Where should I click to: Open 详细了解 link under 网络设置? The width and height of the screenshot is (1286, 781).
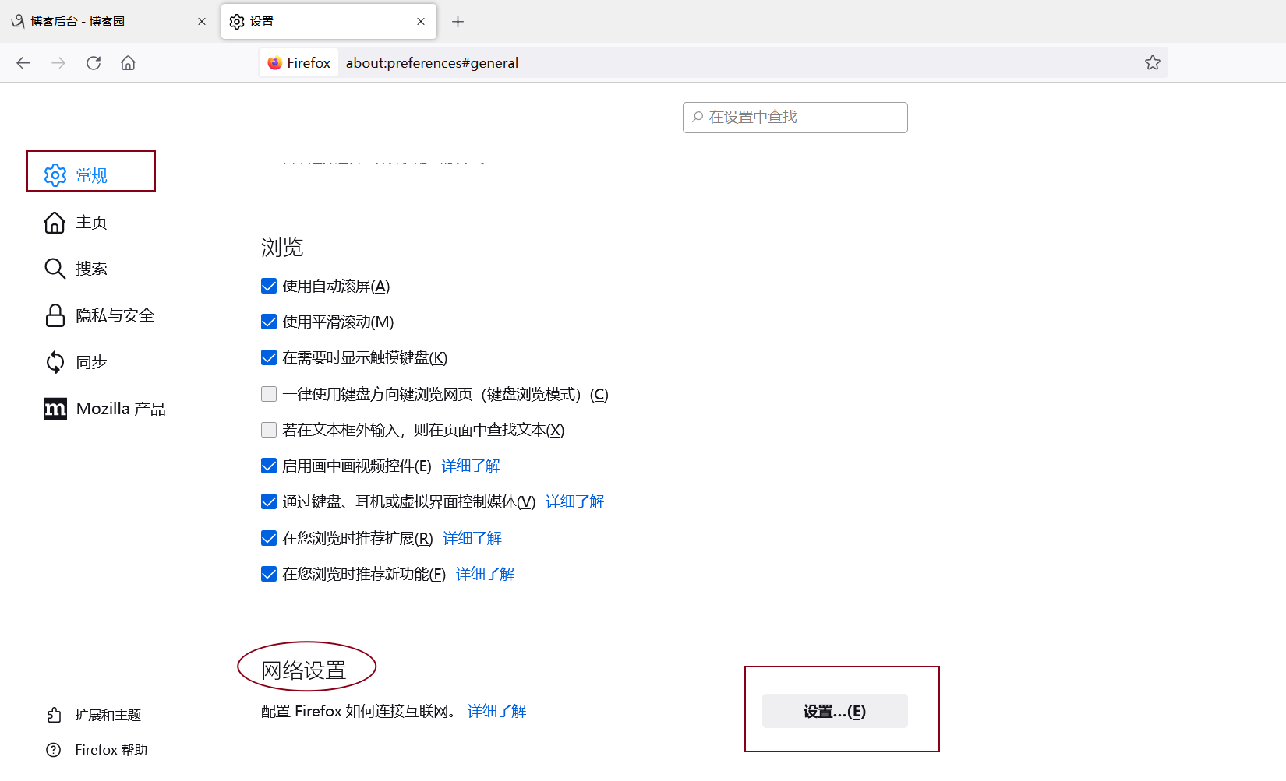[x=496, y=711]
